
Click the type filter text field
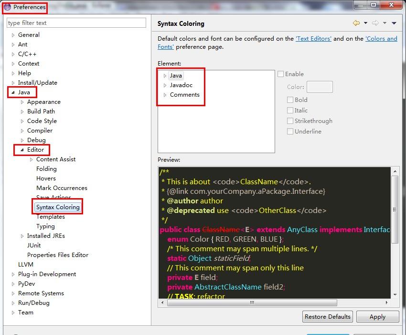(x=76, y=23)
